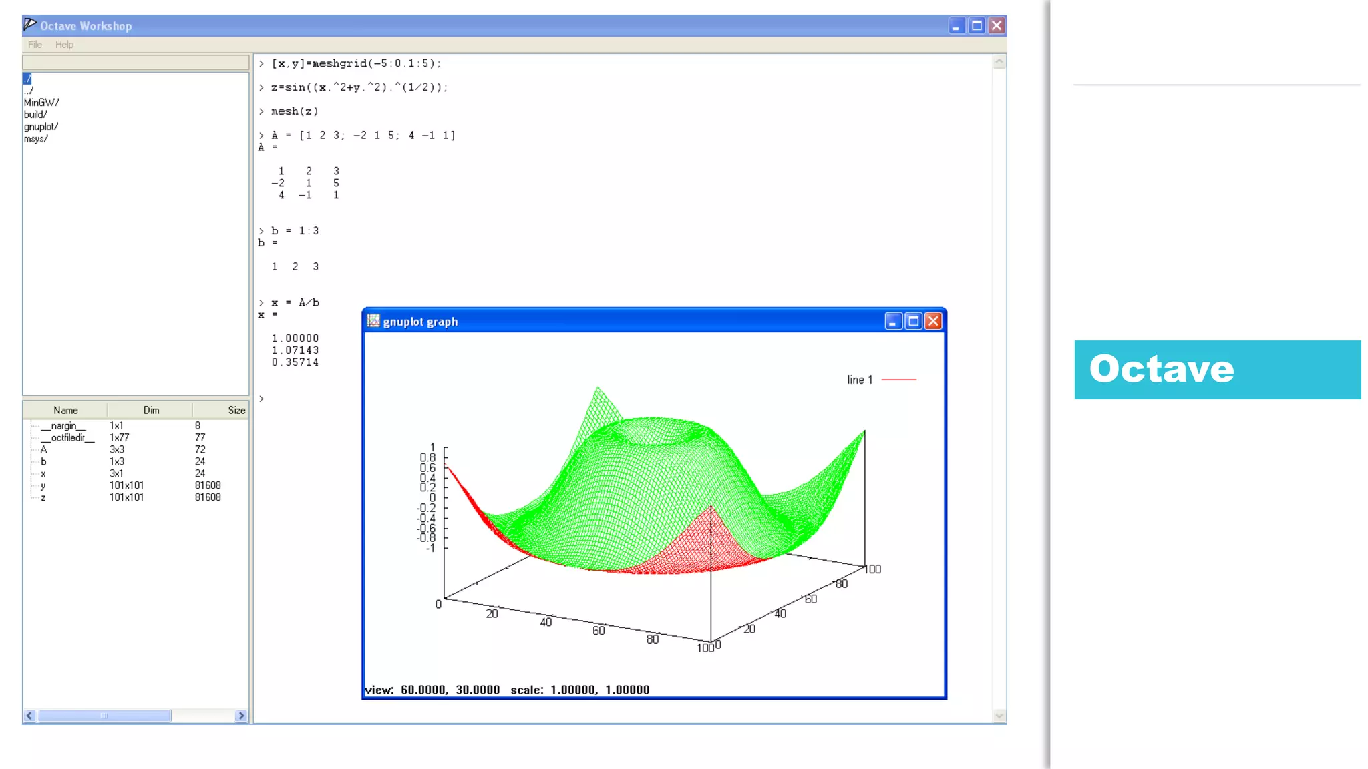
Task: Maximize the Octave Workshop window
Action: pyautogui.click(x=977, y=26)
